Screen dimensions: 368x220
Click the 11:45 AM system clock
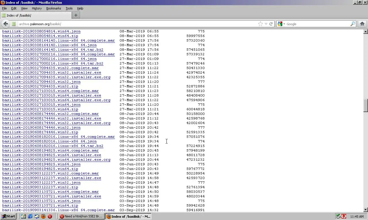point(357,217)
